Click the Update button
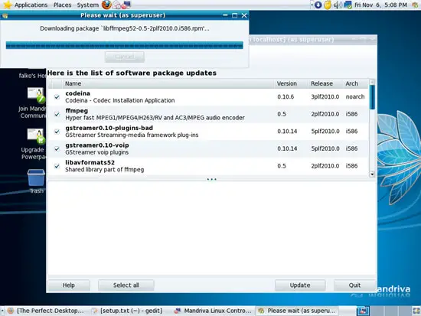This screenshot has width=421, height=316. 300,285
